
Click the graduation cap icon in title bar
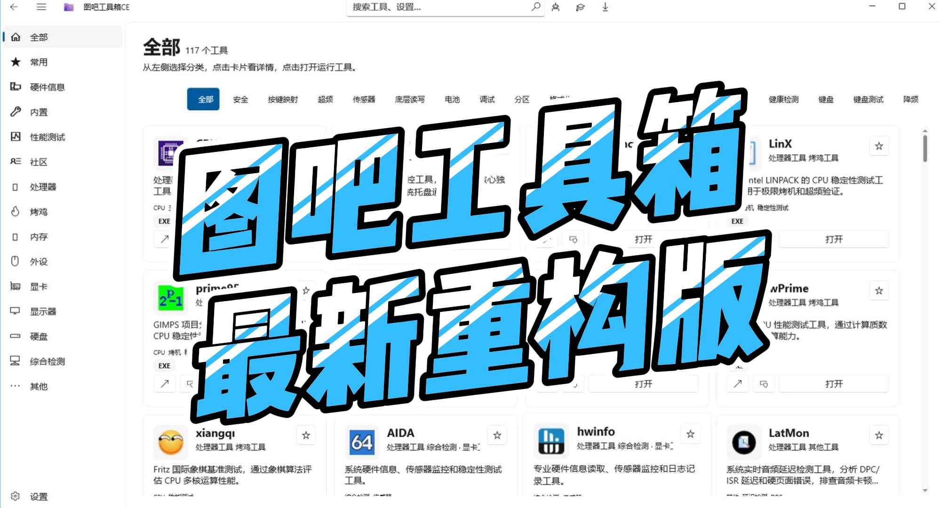coord(580,7)
